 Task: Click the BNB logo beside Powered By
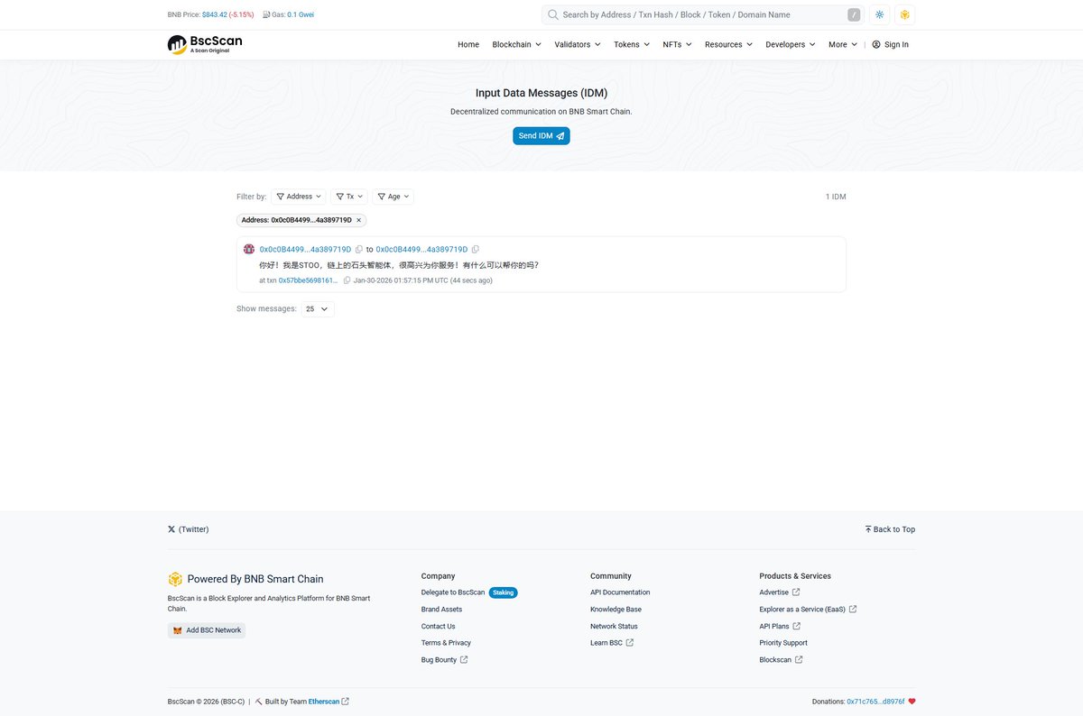175,579
